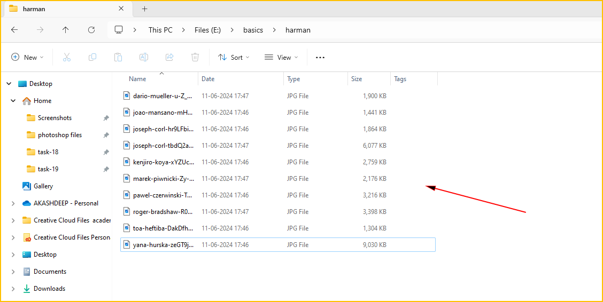Open the task-18 pinned folder
This screenshot has width=603, height=302.
coord(48,152)
